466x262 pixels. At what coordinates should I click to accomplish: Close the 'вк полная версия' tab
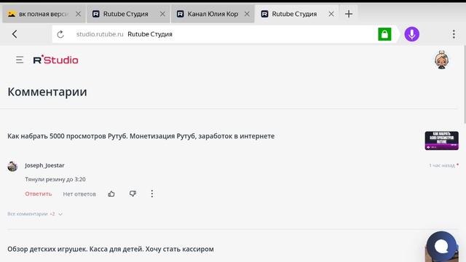78,14
